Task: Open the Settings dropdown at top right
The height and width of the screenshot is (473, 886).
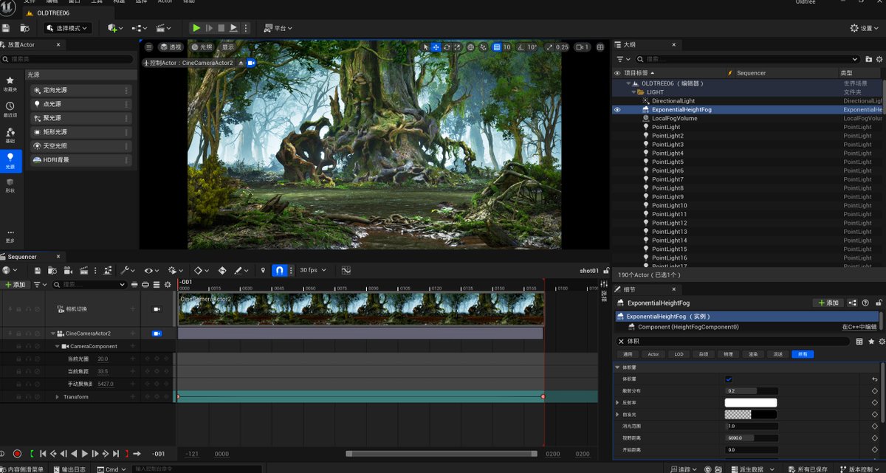Action: (x=865, y=28)
